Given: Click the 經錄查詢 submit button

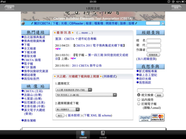Looking at the screenshot, I should 153,55.
